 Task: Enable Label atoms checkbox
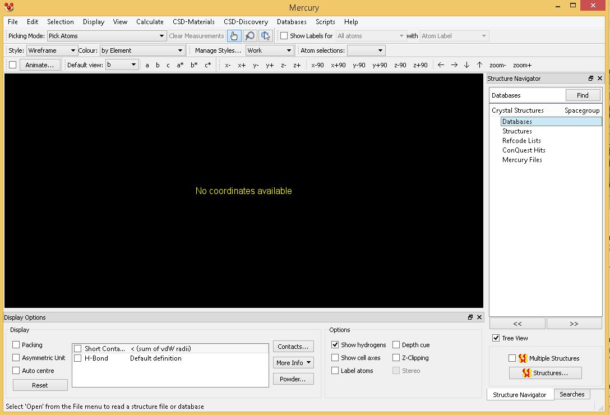335,370
